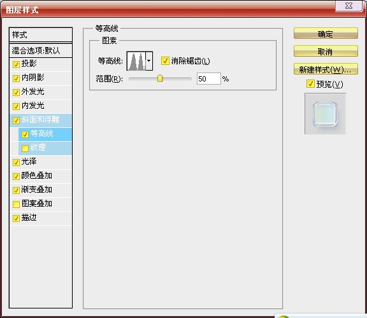Click the contour curve thumbnail preview
367x318 pixels.
136,61
